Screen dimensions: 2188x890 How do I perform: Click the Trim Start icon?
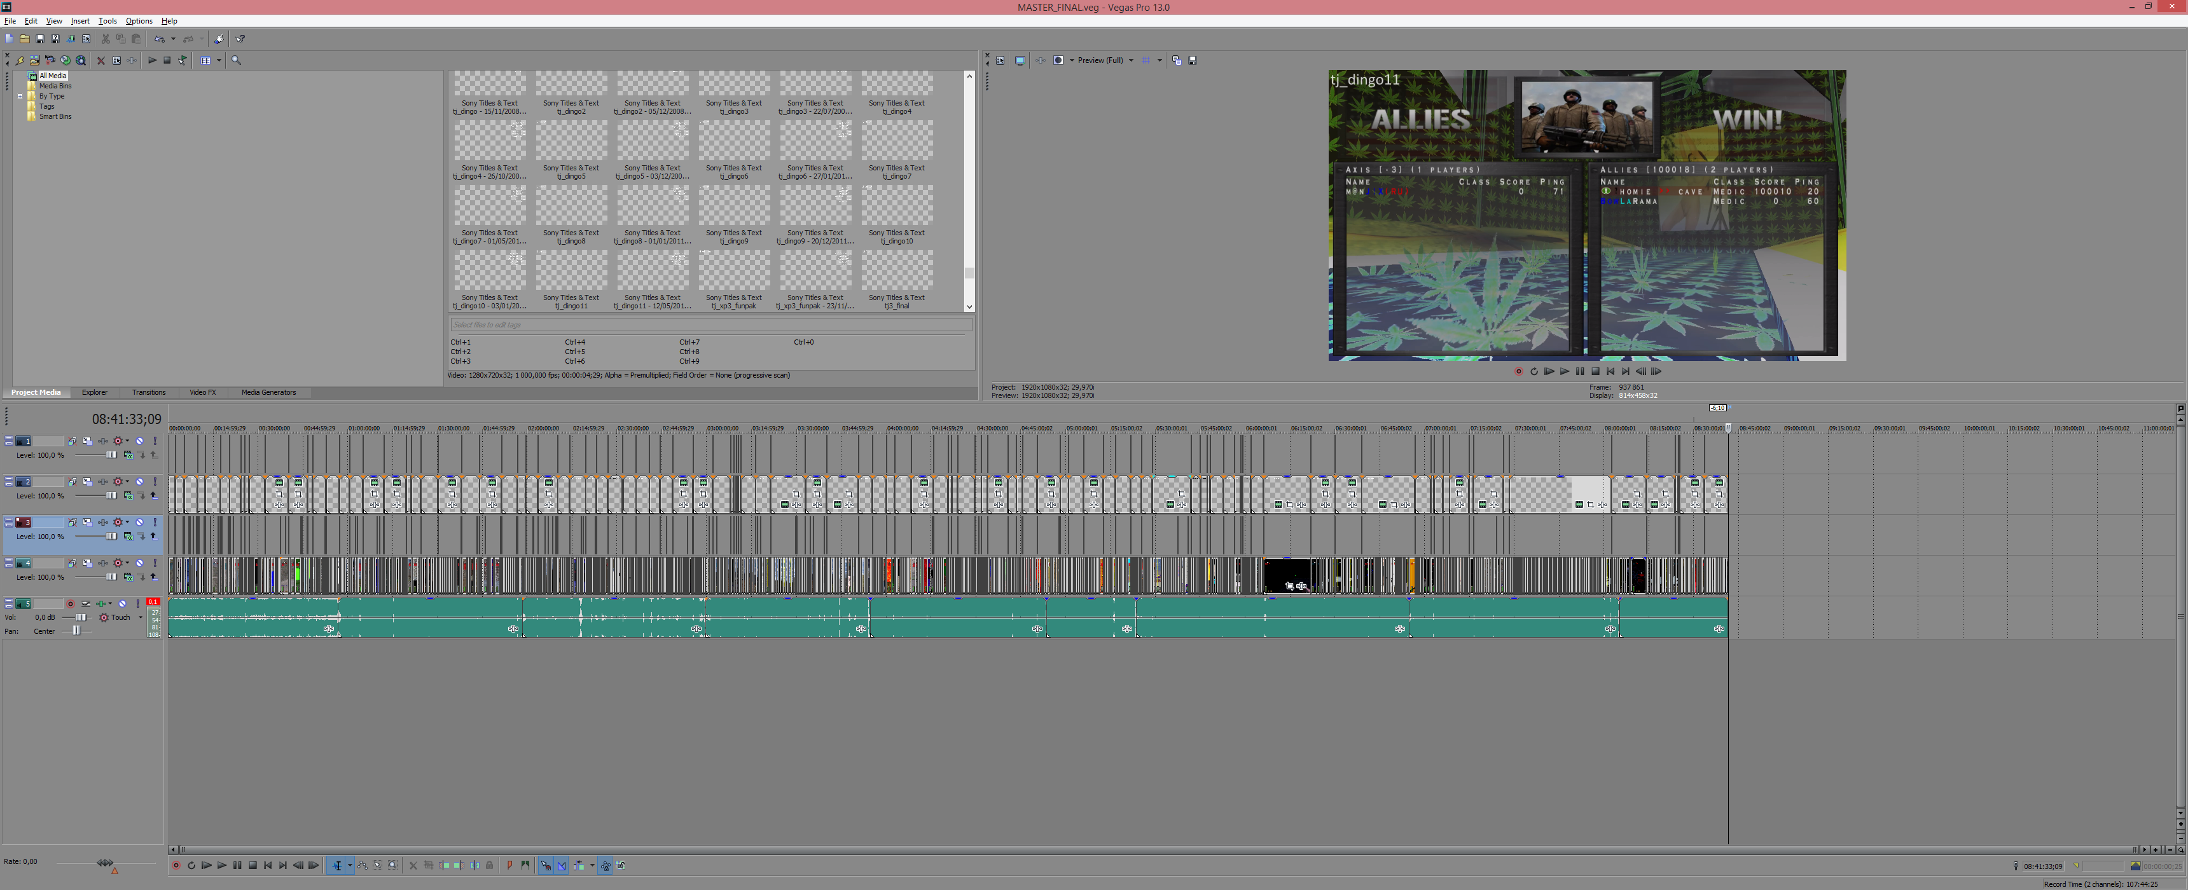[444, 865]
